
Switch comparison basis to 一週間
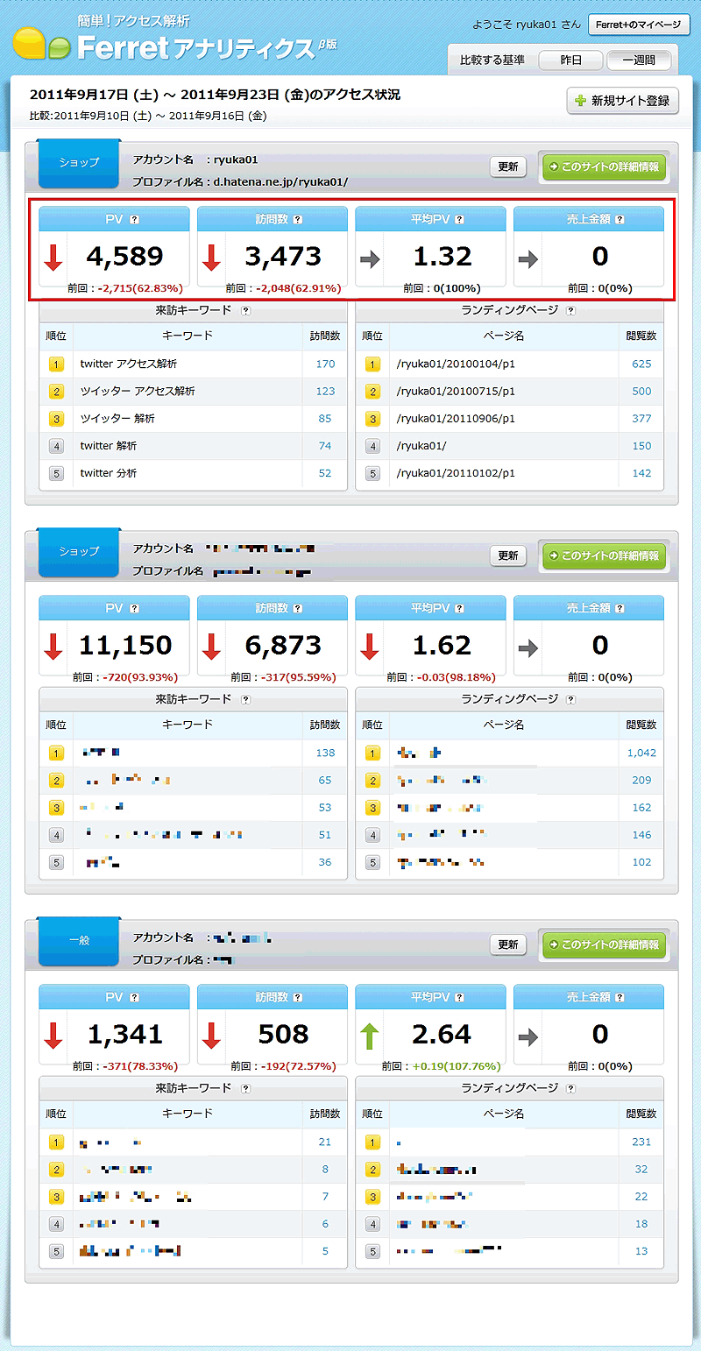point(639,60)
